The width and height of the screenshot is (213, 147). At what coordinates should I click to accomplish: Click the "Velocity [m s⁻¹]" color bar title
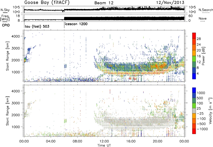pyautogui.click(x=210, y=111)
